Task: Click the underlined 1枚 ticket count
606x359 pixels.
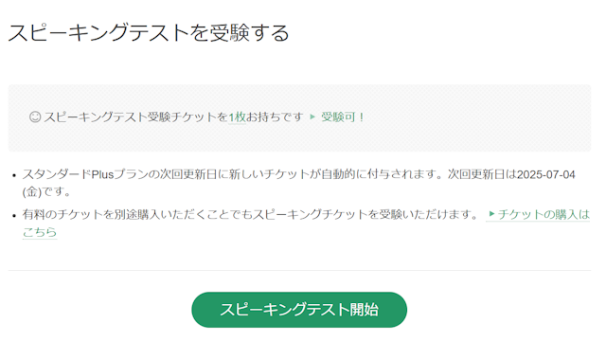Action: point(237,117)
